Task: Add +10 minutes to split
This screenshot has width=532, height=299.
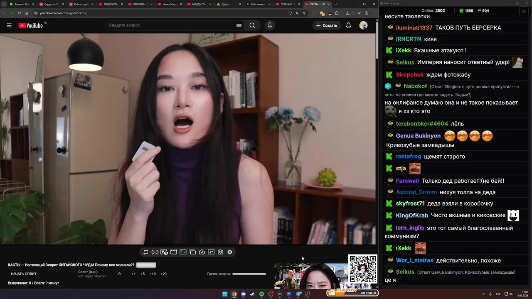Action: click(153, 274)
